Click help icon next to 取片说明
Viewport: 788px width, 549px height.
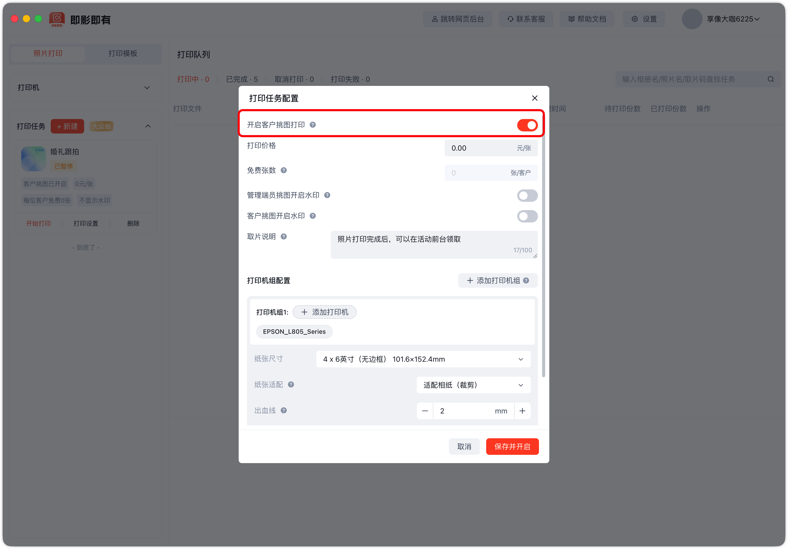pyautogui.click(x=283, y=237)
